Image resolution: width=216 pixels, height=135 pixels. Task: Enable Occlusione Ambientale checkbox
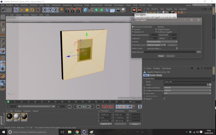[133, 27]
